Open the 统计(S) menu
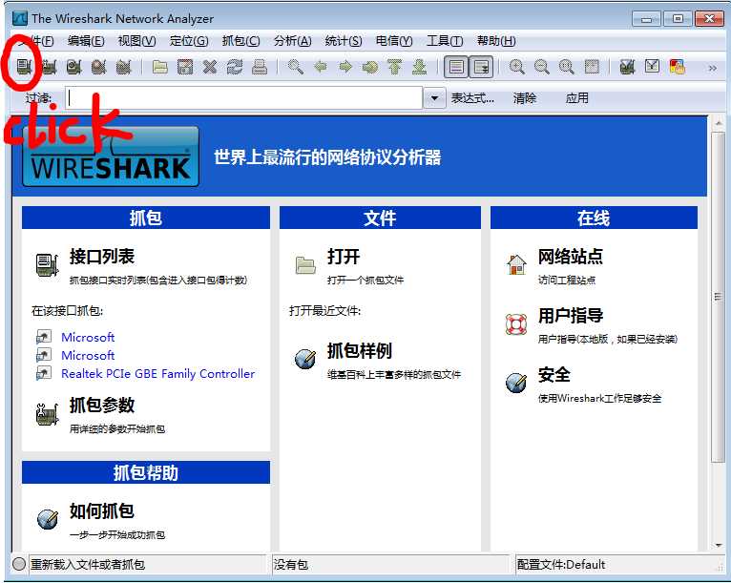Screen dimensions: 731x583 click(344, 41)
